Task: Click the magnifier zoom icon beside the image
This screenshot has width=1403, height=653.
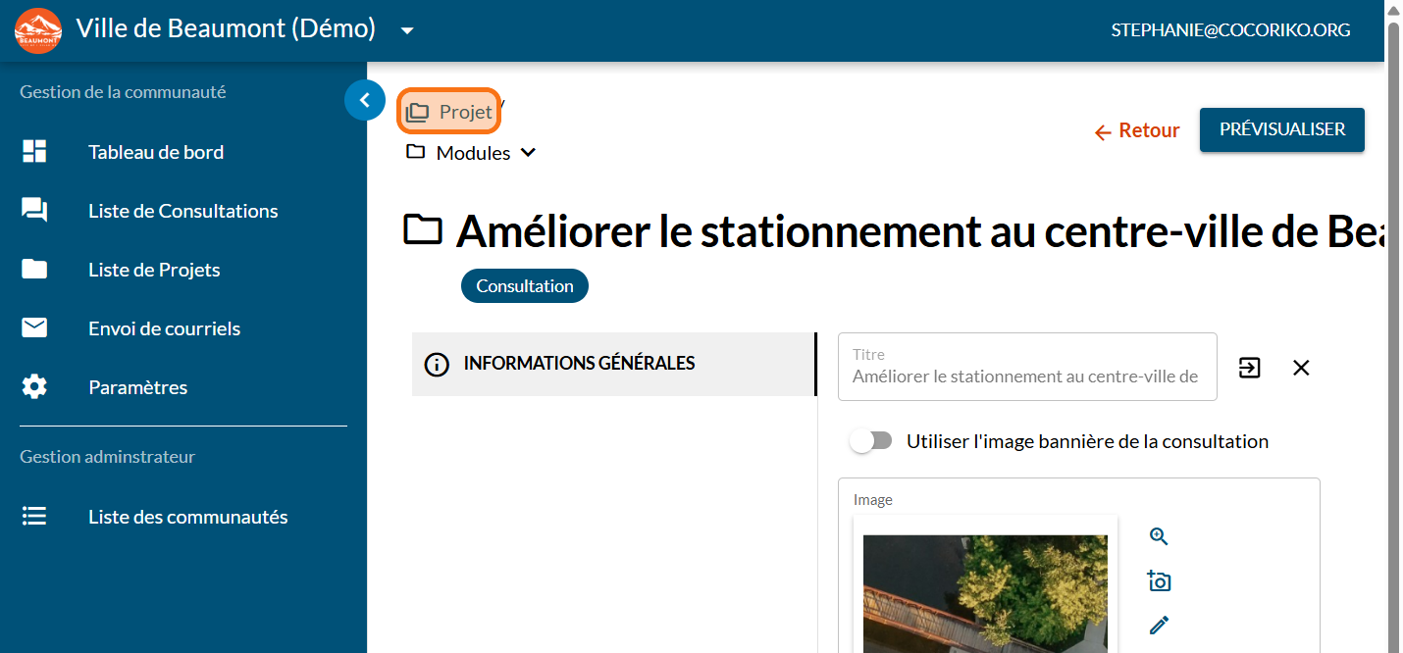Action: point(1159,536)
